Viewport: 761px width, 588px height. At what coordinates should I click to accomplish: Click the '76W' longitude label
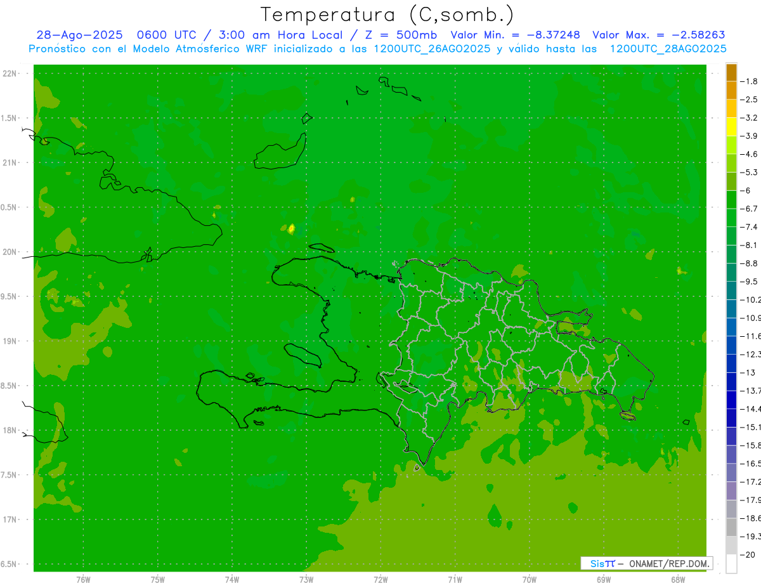click(x=83, y=580)
